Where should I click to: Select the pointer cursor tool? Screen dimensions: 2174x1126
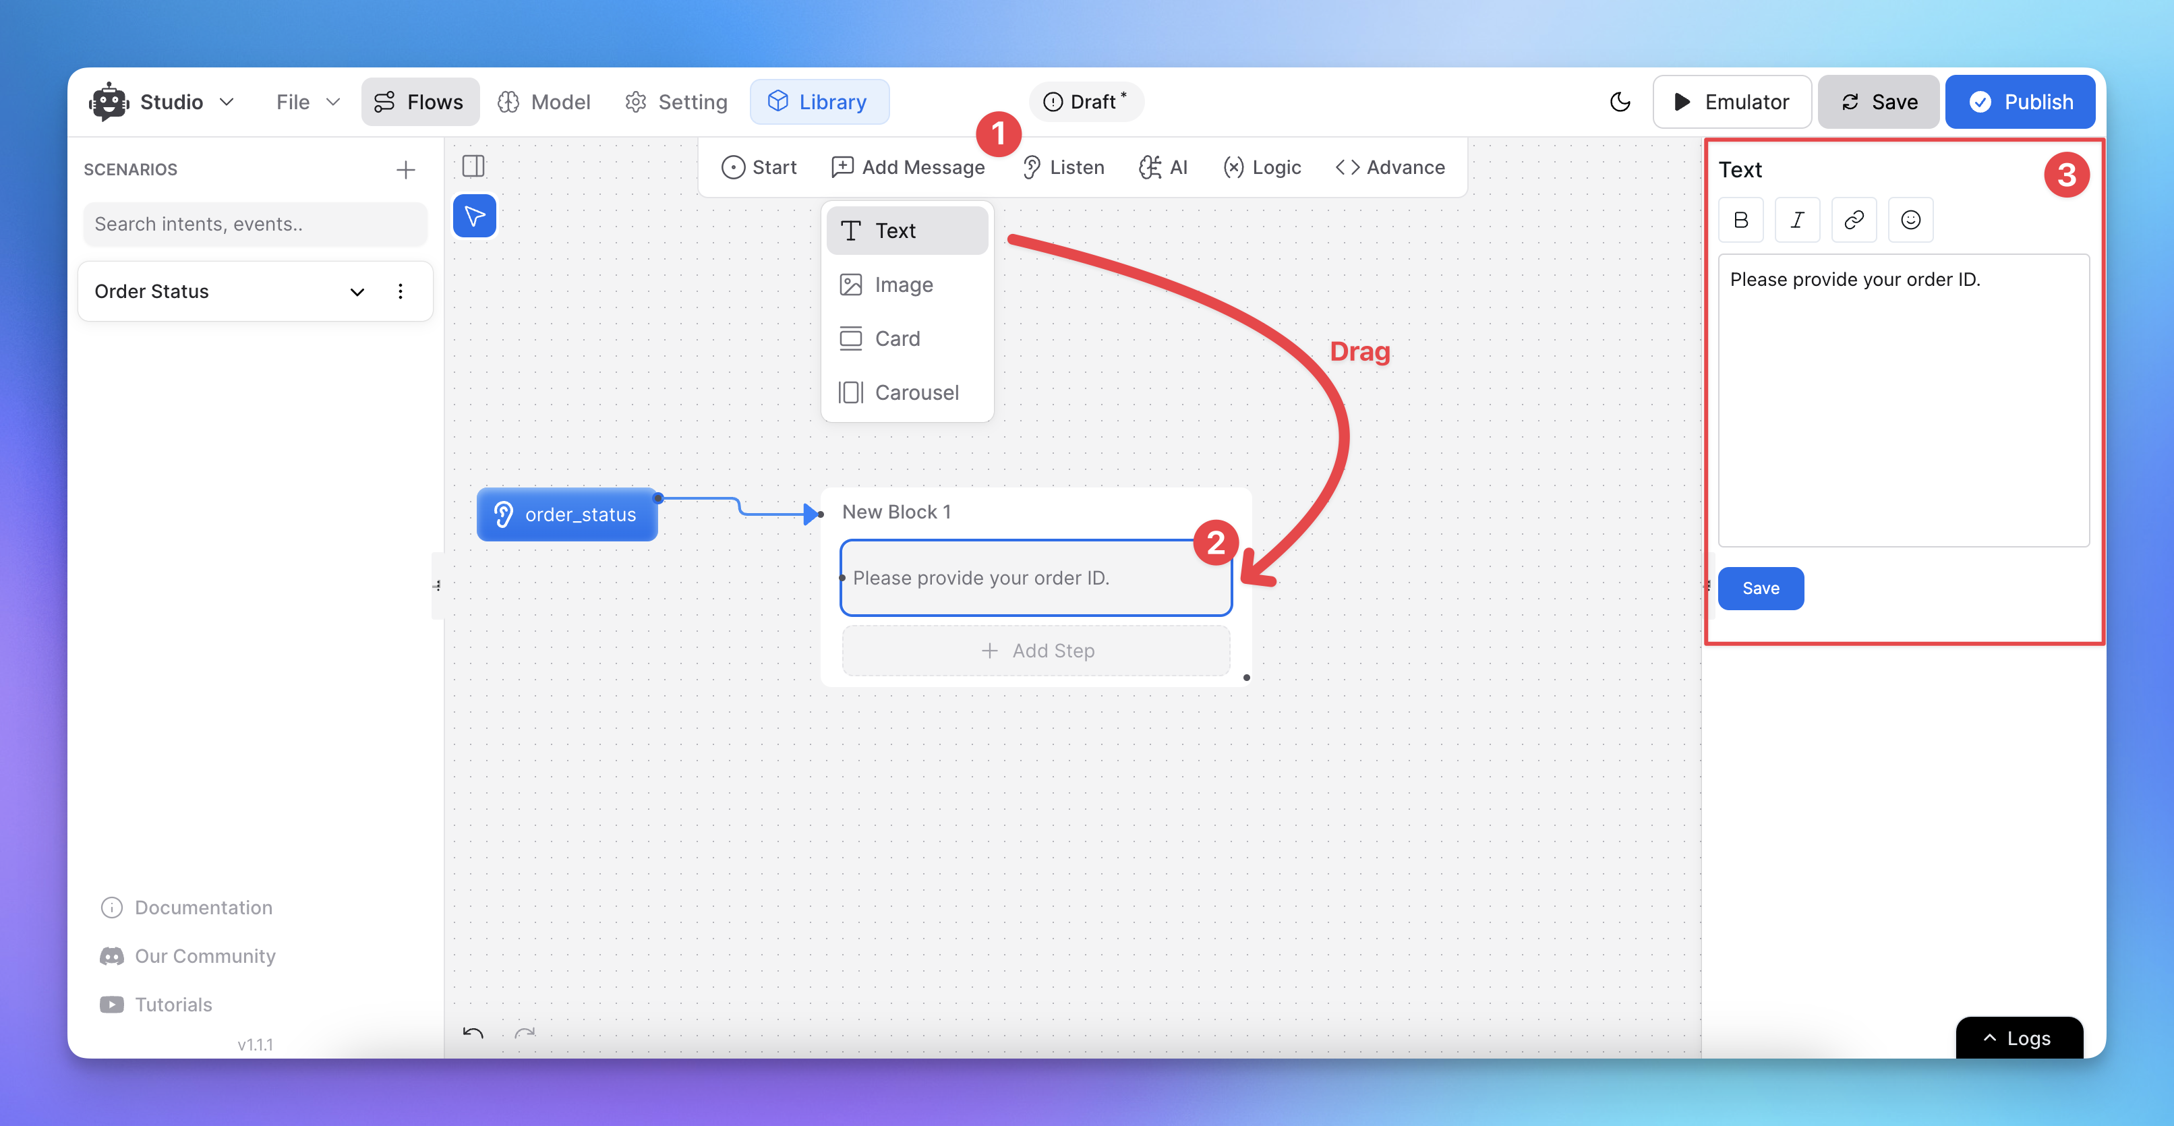click(x=474, y=216)
